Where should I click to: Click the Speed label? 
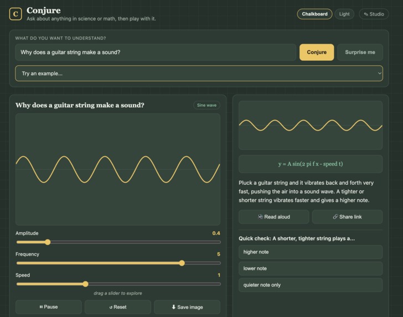click(23, 275)
